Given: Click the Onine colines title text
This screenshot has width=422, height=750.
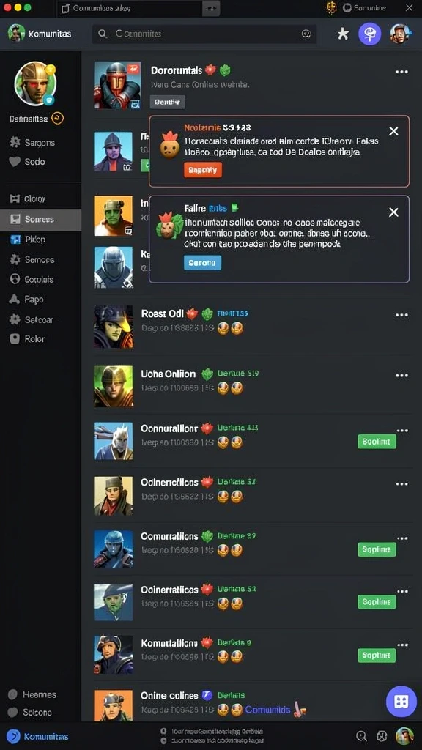Looking at the screenshot, I should 169,696.
